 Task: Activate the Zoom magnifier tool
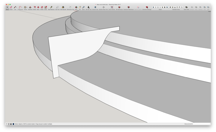pyautogui.click(x=84, y=7)
